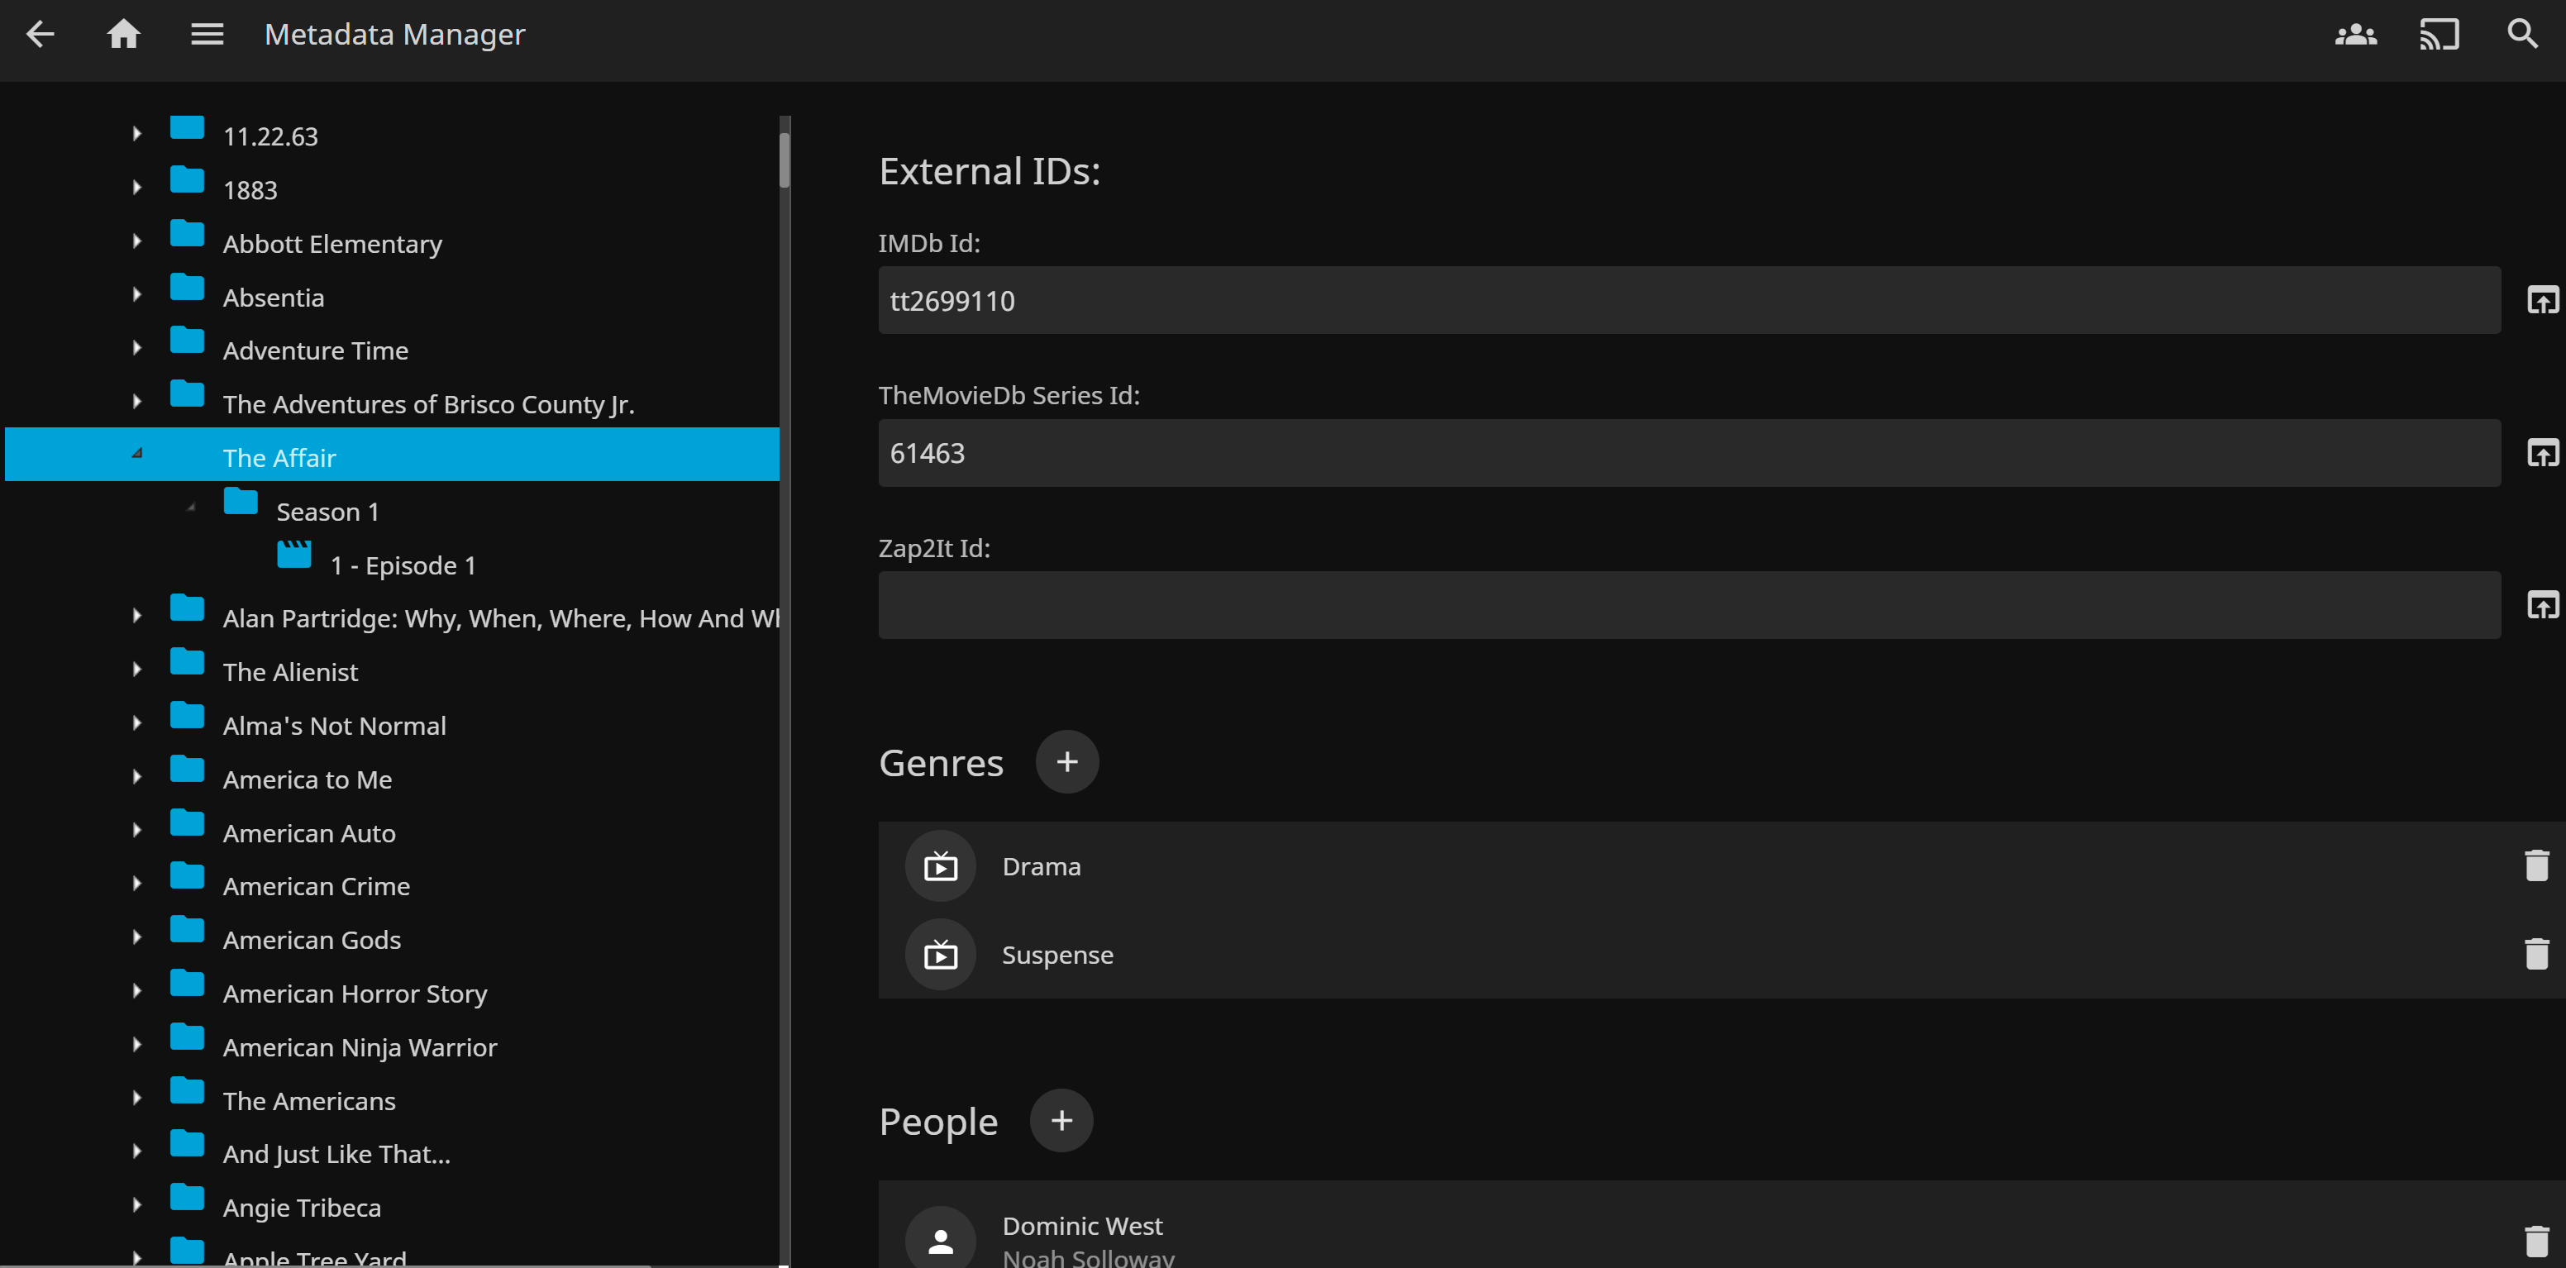Open the cast to device icon
The width and height of the screenshot is (2566, 1268).
tap(2439, 34)
